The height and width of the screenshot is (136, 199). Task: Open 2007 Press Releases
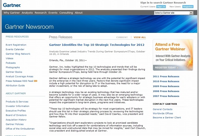166,96
